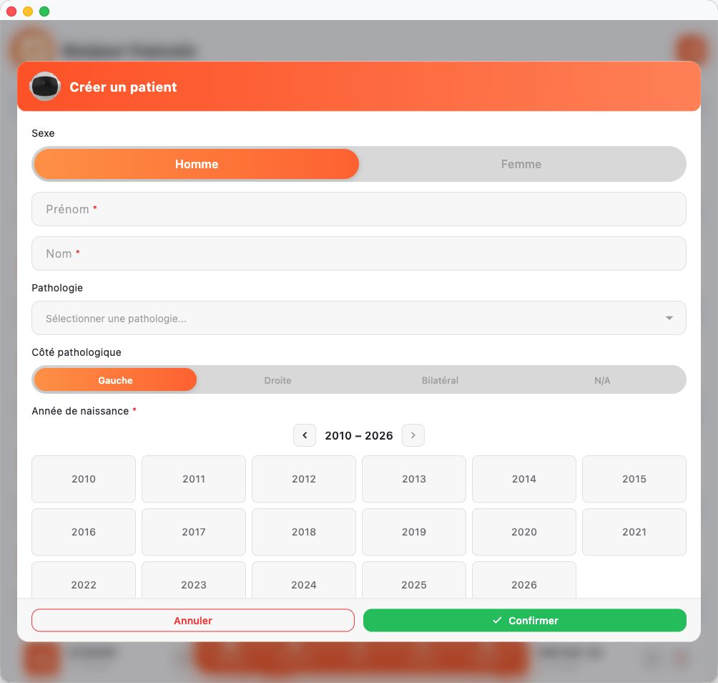Open the Sélectionner une pathologie dropdown
The height and width of the screenshot is (683, 718).
click(359, 318)
